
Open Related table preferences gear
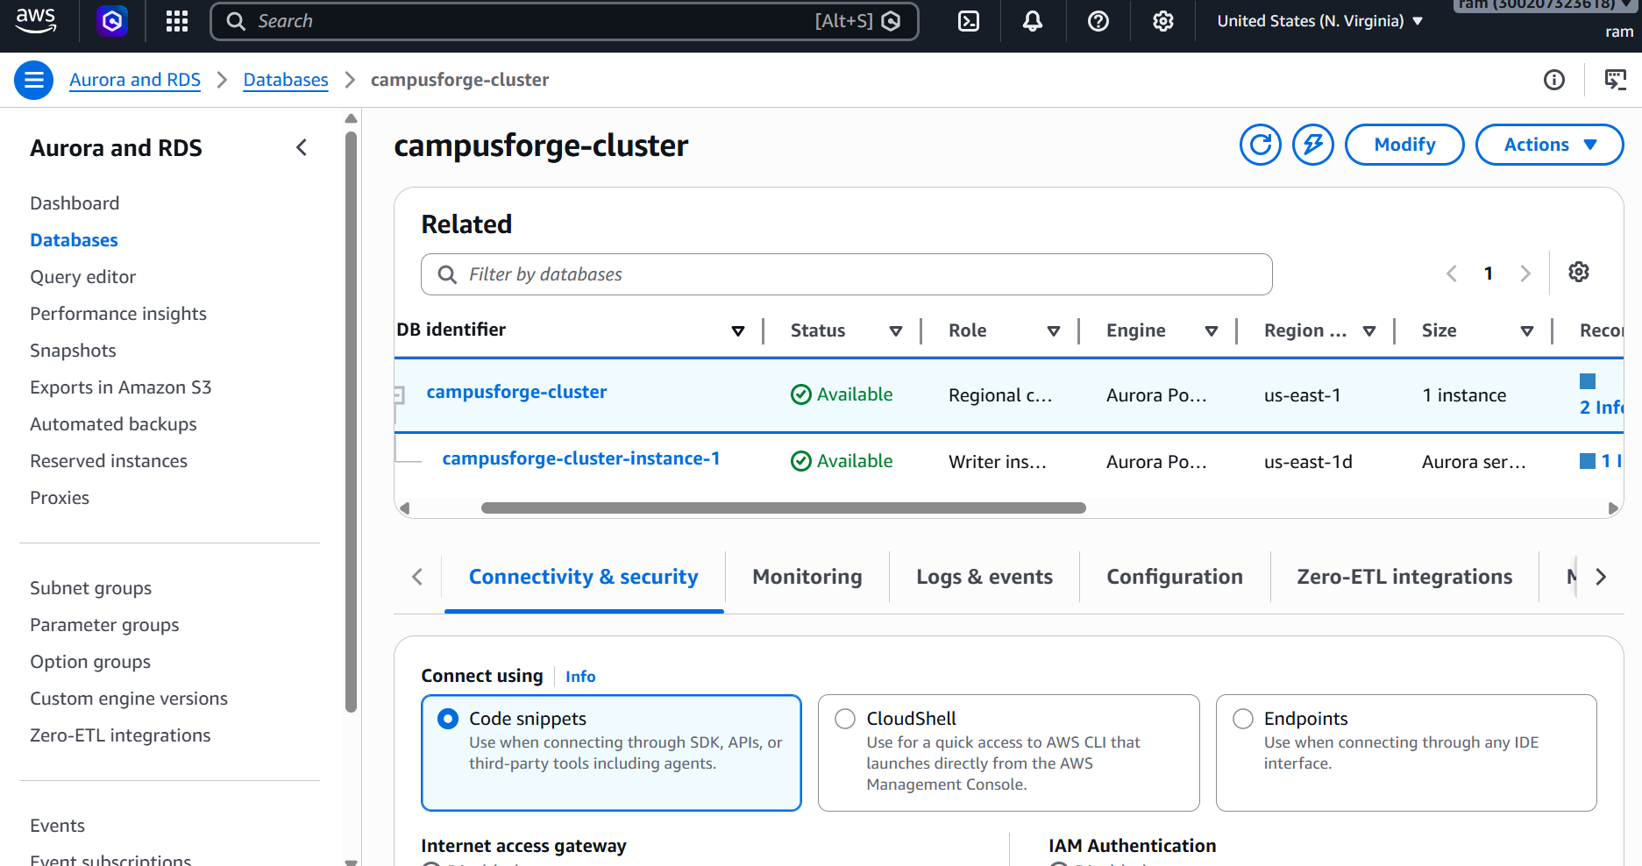coord(1579,273)
